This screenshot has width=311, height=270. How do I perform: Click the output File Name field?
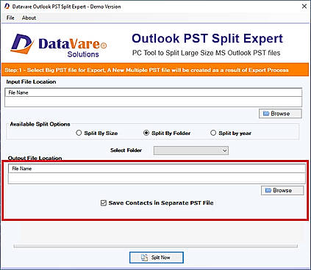(157, 178)
